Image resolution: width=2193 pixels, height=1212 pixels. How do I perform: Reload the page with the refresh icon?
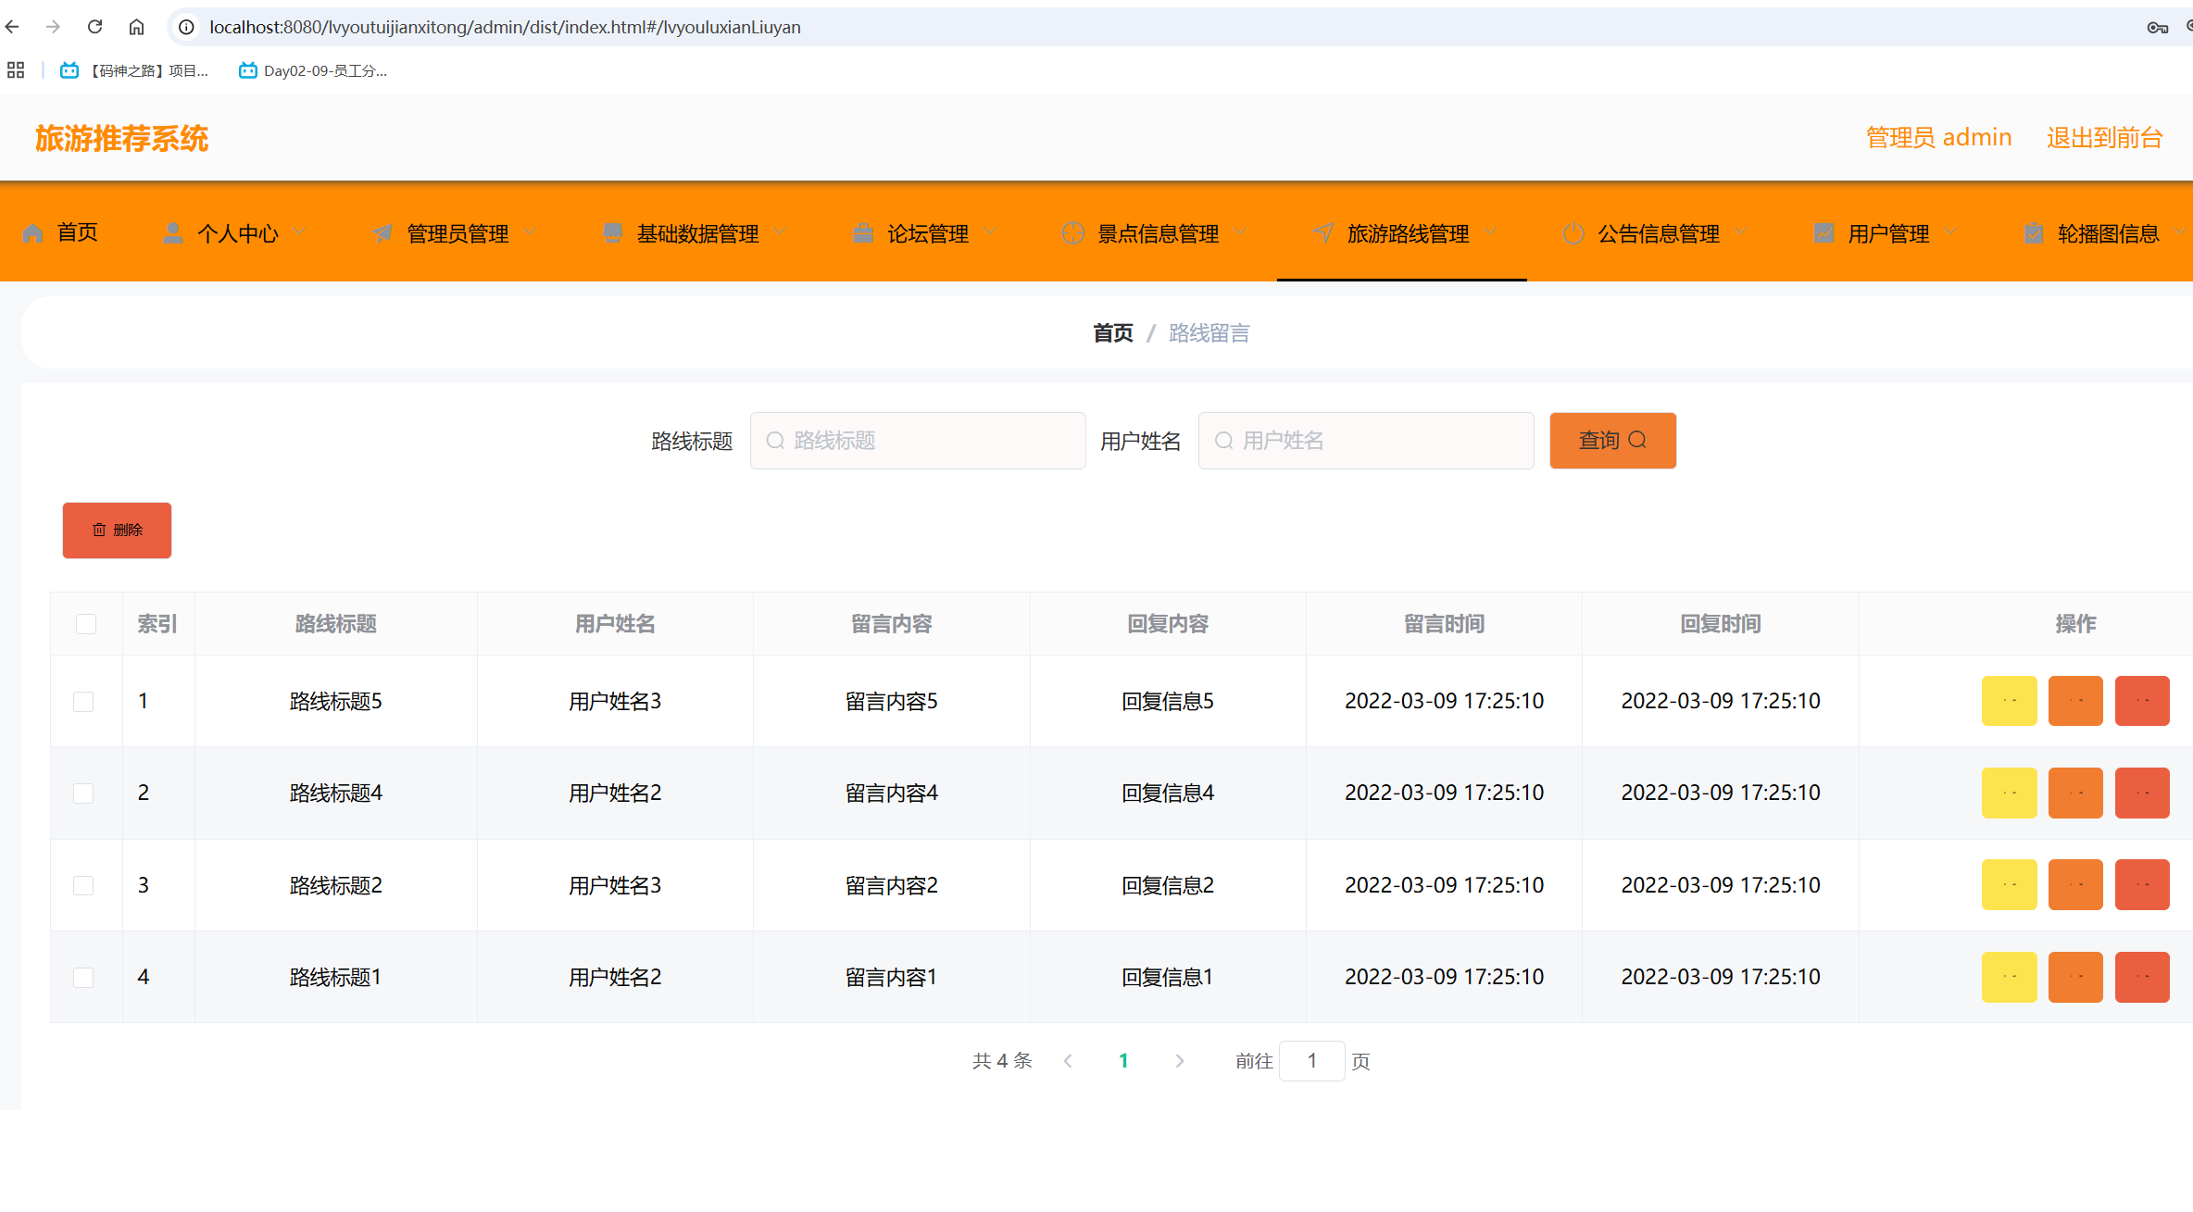coord(94,27)
